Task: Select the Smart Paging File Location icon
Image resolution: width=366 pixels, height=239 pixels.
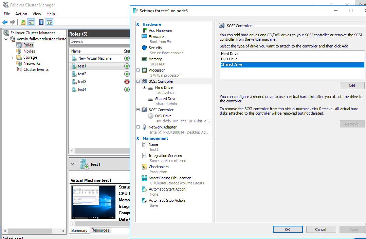Action: [144, 178]
